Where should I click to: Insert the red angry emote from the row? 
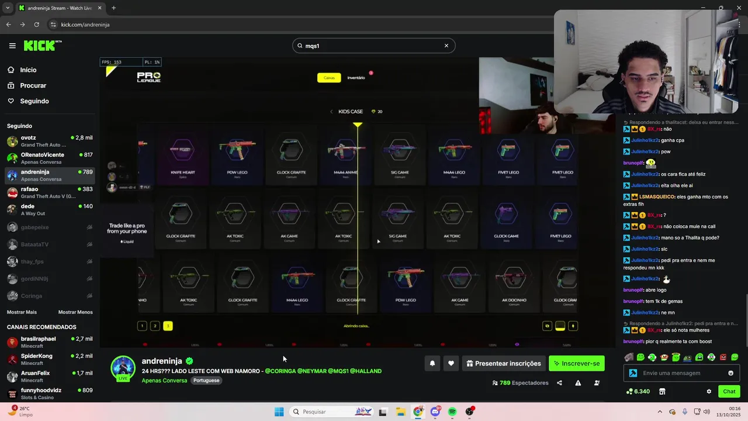(723, 357)
